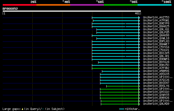
Task: Click the =100char. scale label
Action: [132, 109]
